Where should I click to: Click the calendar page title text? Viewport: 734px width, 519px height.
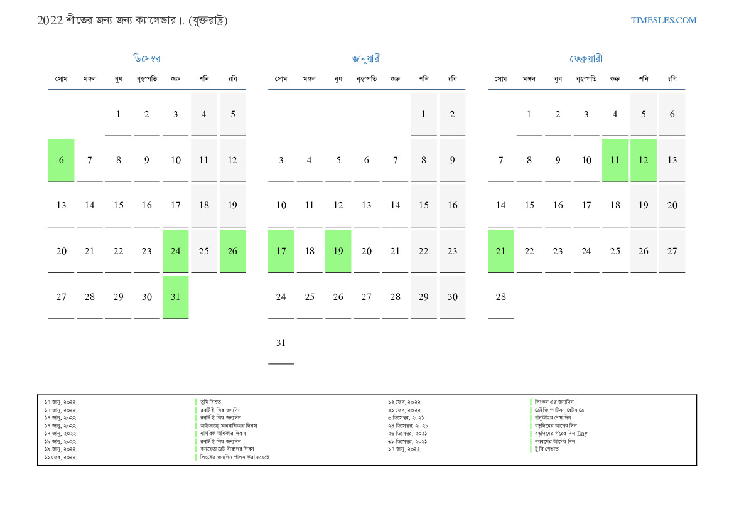(x=132, y=20)
